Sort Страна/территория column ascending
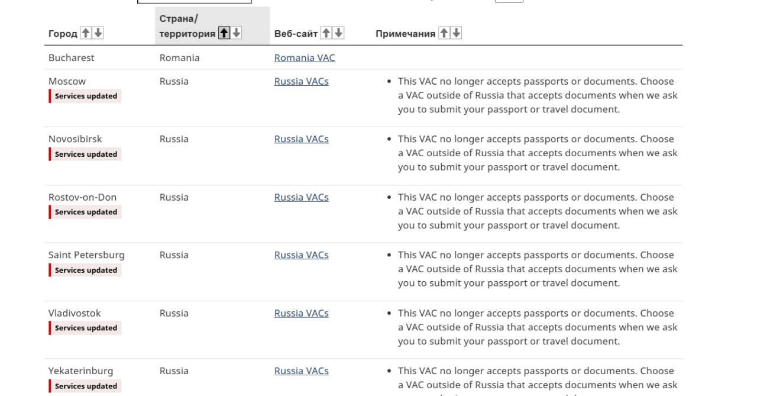This screenshot has width=757, height=396. coord(225,34)
